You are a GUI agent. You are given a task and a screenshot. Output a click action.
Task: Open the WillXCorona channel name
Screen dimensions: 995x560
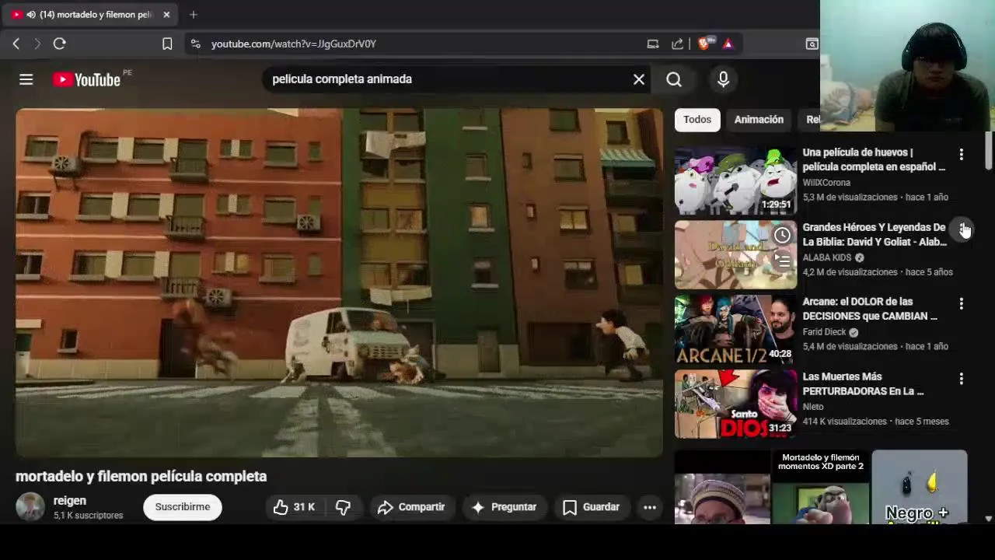(826, 183)
